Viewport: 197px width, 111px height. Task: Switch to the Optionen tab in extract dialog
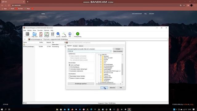pyautogui.click(x=81, y=46)
